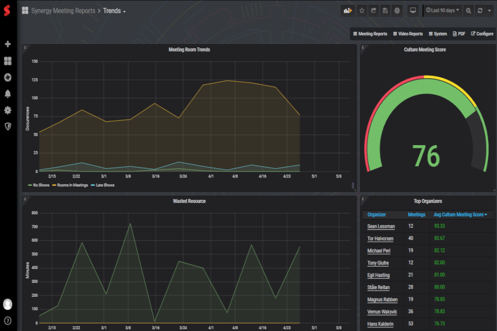Click the Configure link
This screenshot has height=331, width=497.
482,34
